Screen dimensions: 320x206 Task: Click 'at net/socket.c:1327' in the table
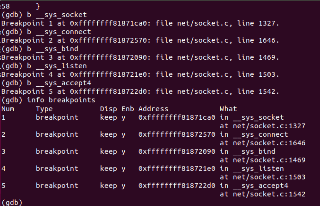tap(263, 126)
